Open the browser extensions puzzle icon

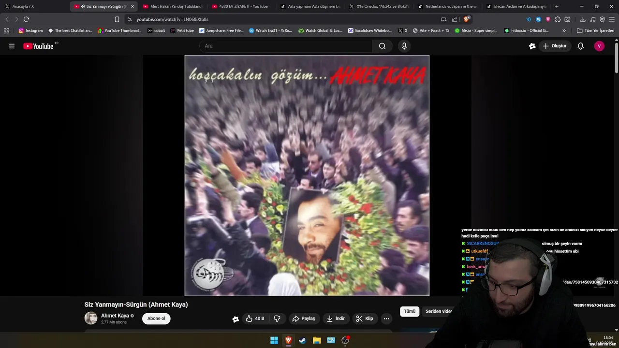[558, 19]
